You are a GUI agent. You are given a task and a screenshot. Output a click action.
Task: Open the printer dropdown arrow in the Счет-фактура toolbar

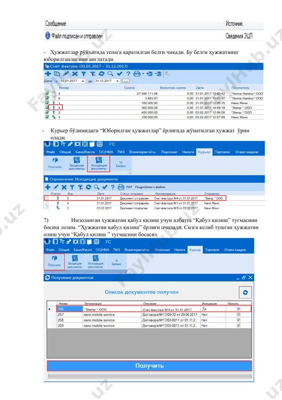coord(143,73)
